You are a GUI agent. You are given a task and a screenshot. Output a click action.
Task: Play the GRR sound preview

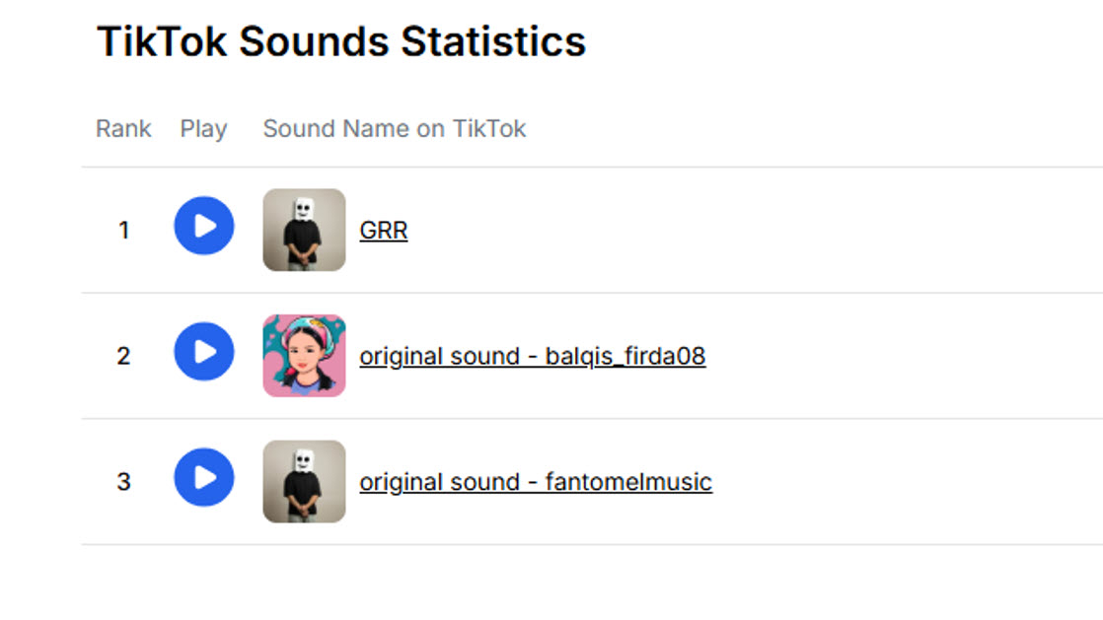click(204, 226)
